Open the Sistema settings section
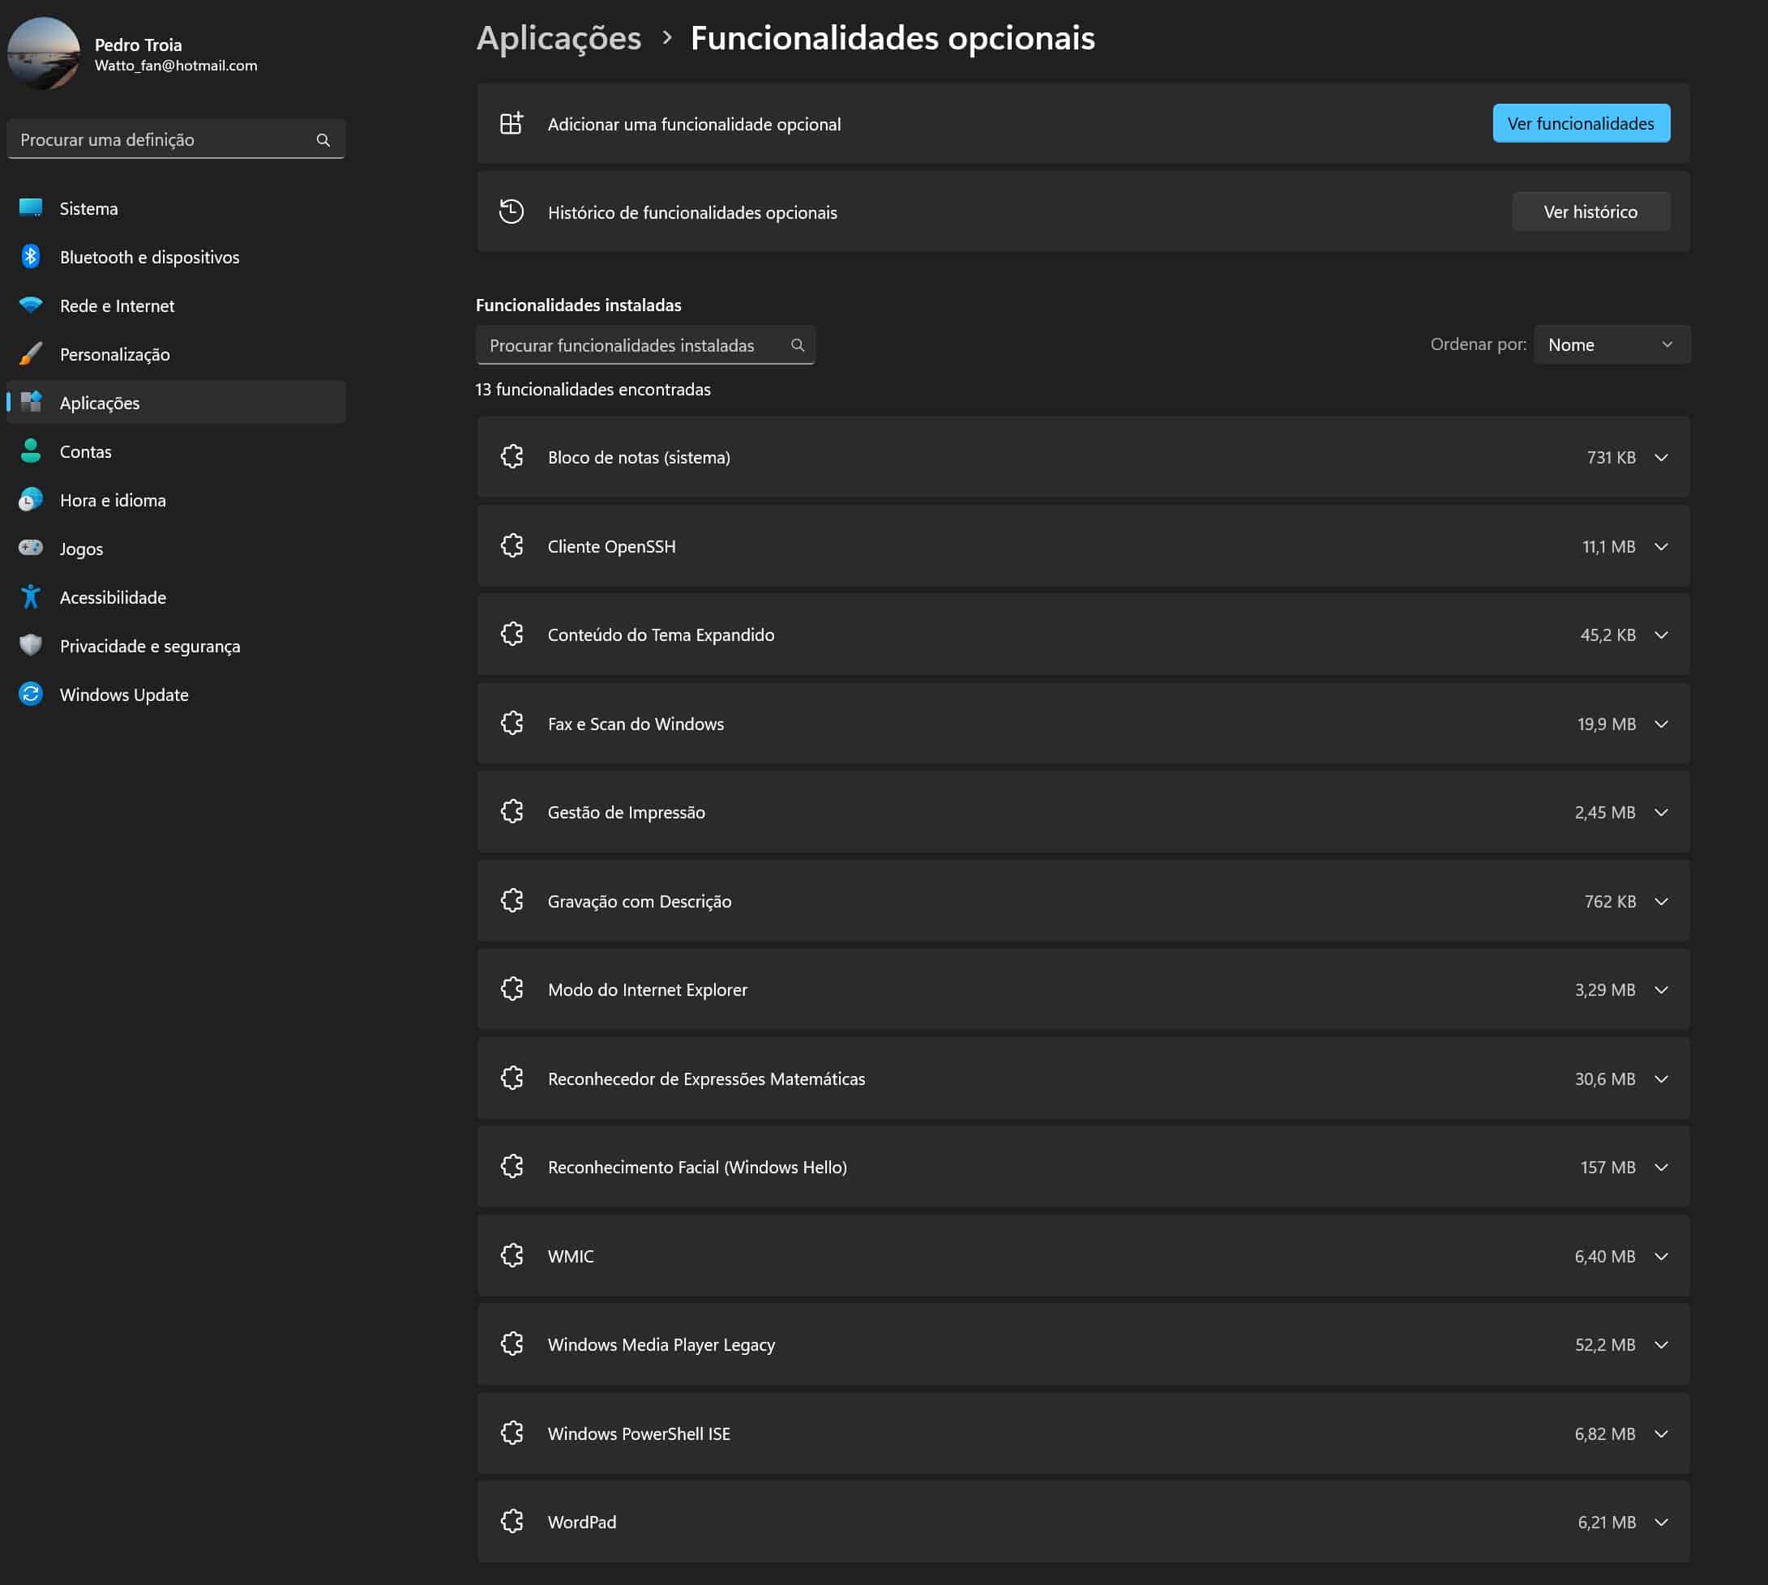This screenshot has width=1768, height=1585. tap(89, 209)
